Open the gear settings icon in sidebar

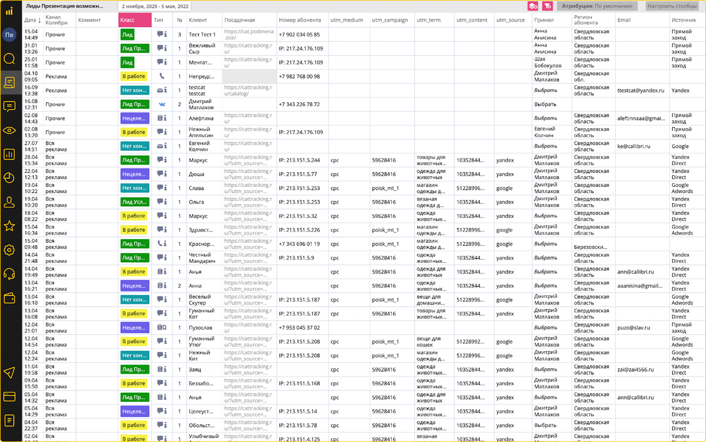point(9,250)
